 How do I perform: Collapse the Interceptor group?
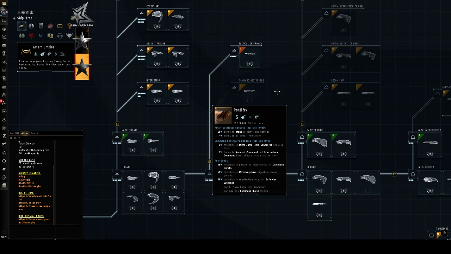(x=141, y=87)
